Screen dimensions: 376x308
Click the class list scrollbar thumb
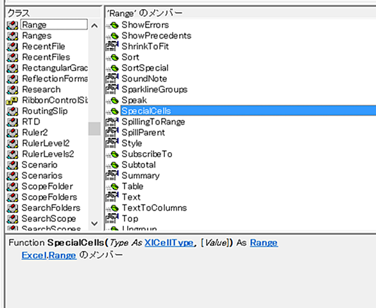[94, 129]
